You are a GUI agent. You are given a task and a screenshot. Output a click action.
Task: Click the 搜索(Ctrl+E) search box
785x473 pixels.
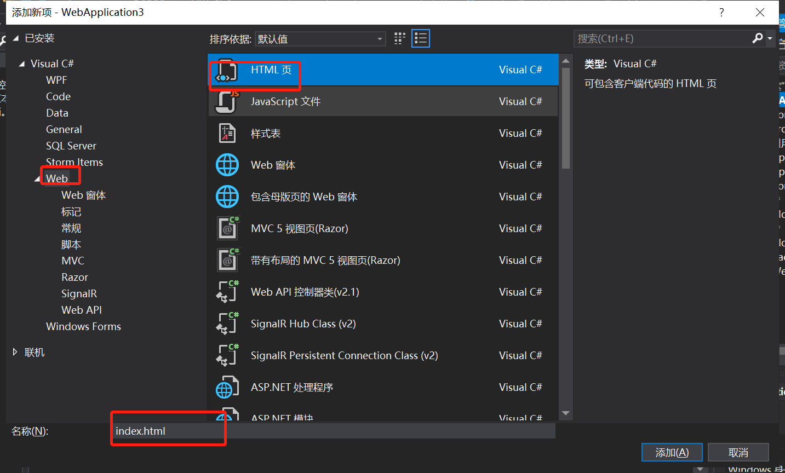point(663,38)
